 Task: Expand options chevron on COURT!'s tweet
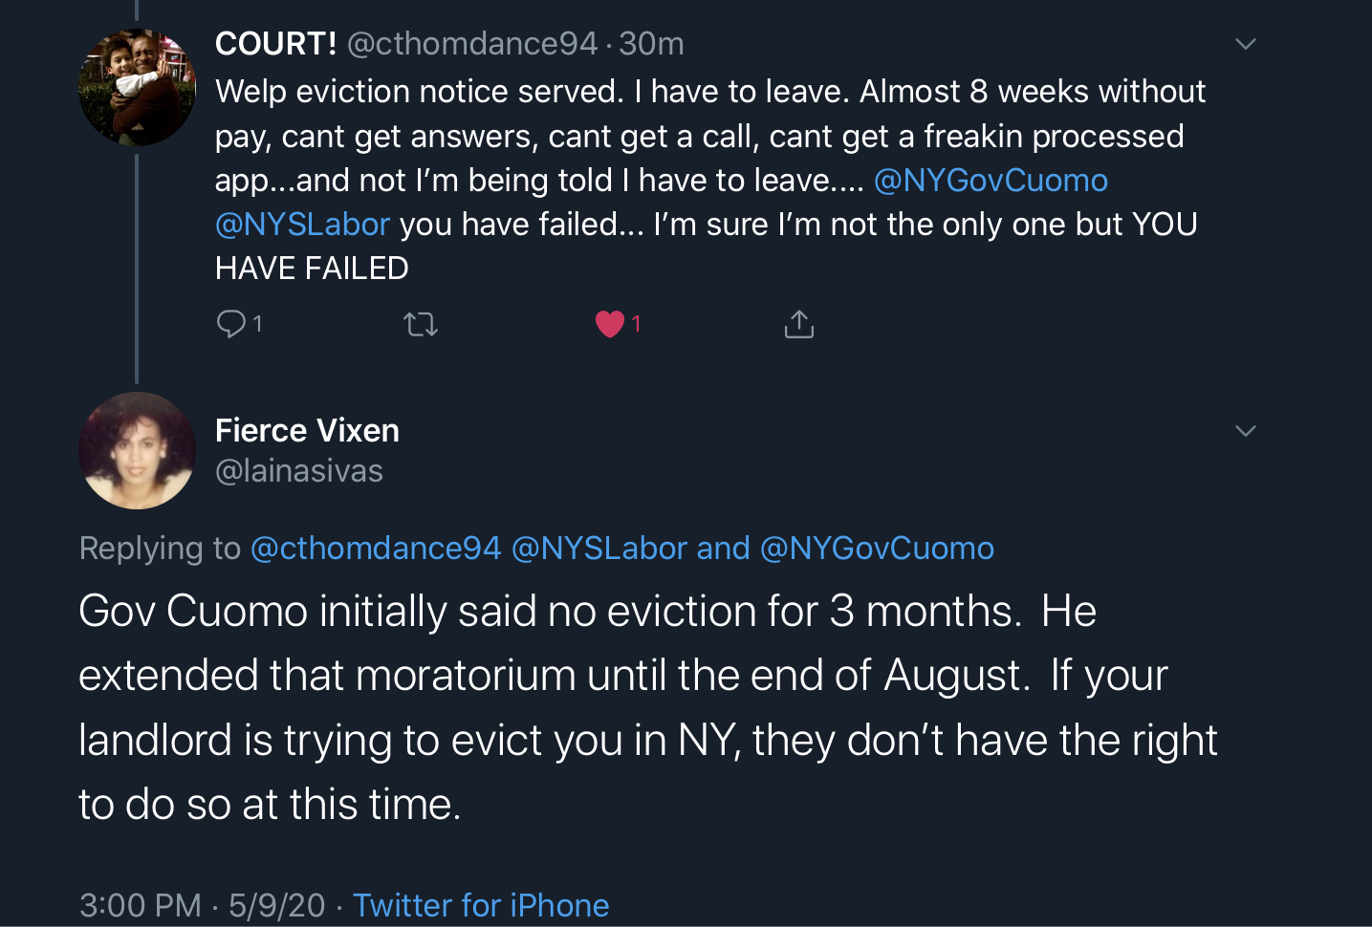coord(1245,44)
